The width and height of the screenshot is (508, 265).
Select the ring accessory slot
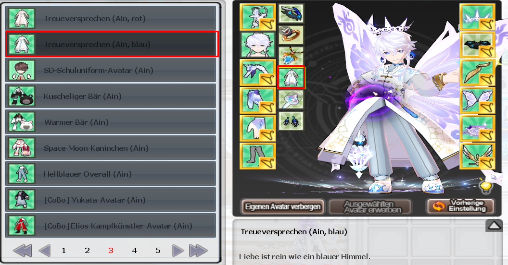pos(291,35)
